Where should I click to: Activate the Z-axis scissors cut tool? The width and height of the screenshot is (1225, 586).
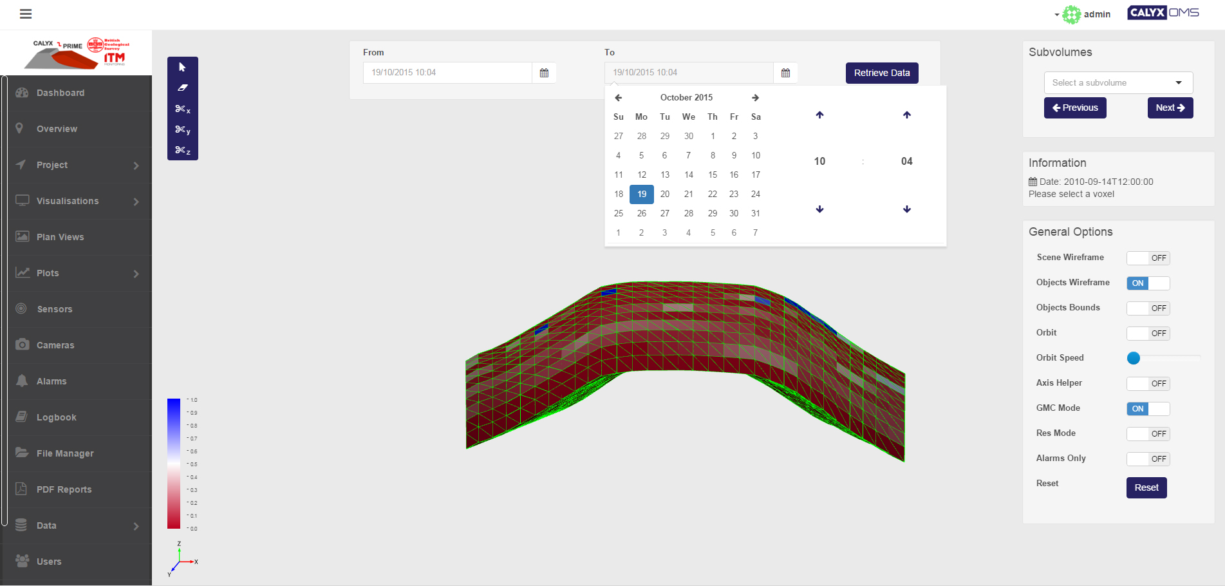182,150
